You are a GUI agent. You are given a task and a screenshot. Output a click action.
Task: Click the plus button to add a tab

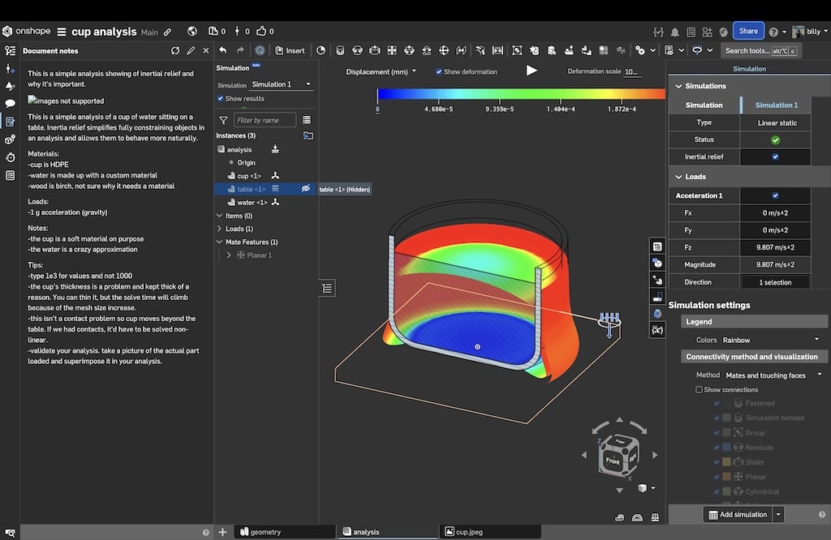pyautogui.click(x=222, y=532)
